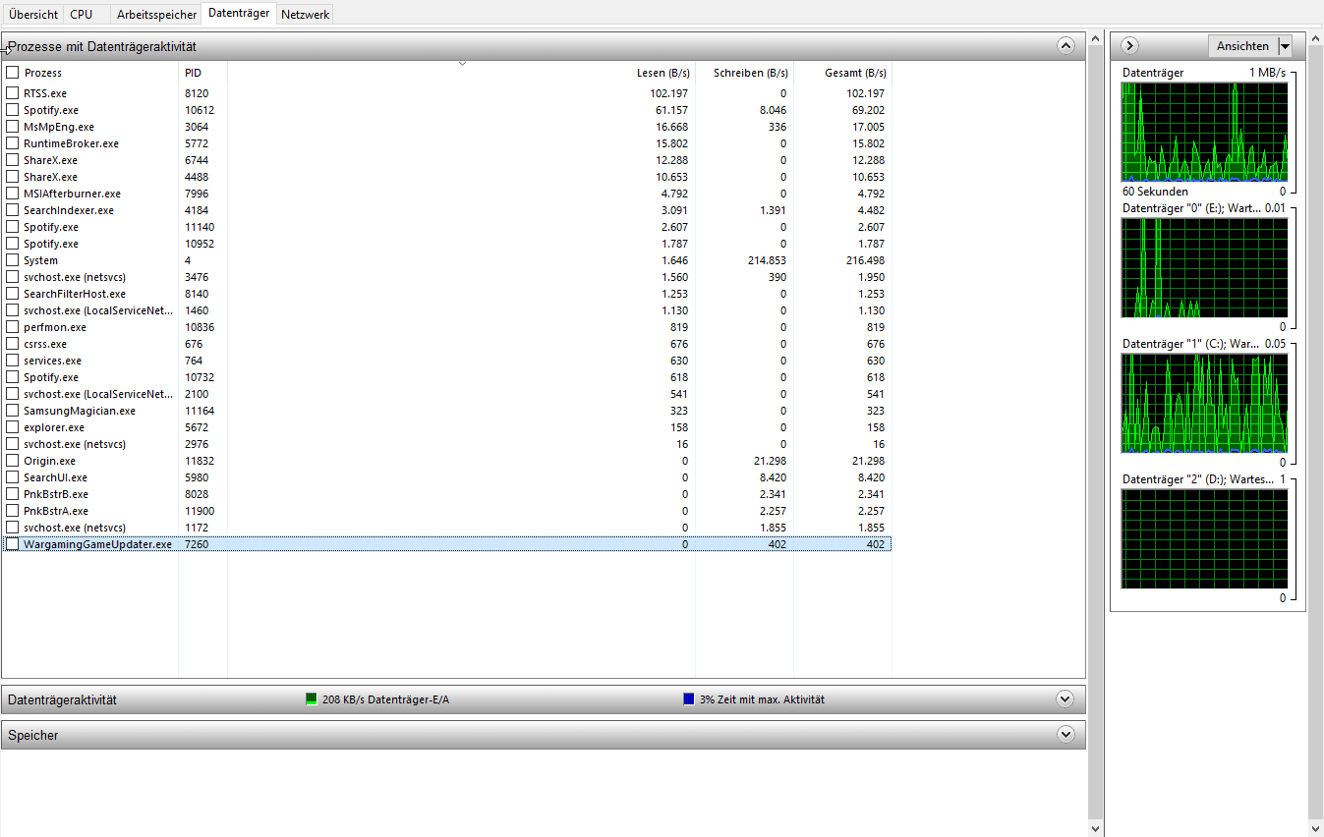This screenshot has height=837, width=1324.
Task: Tick the MsMpEng.exe checkbox
Action: pyautogui.click(x=13, y=127)
